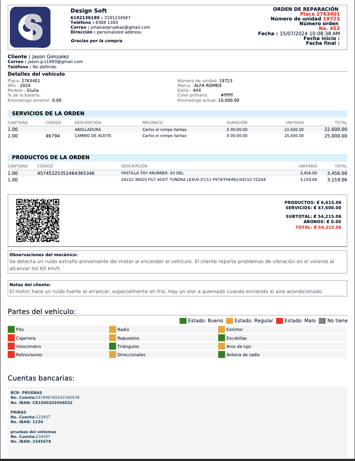
Task: Select the red 'Estado: Malo' legend swatch
Action: (x=279, y=321)
